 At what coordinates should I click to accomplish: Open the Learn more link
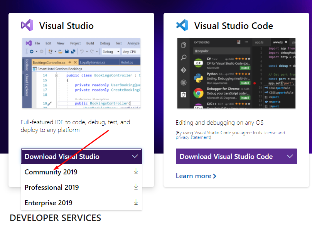(x=194, y=176)
